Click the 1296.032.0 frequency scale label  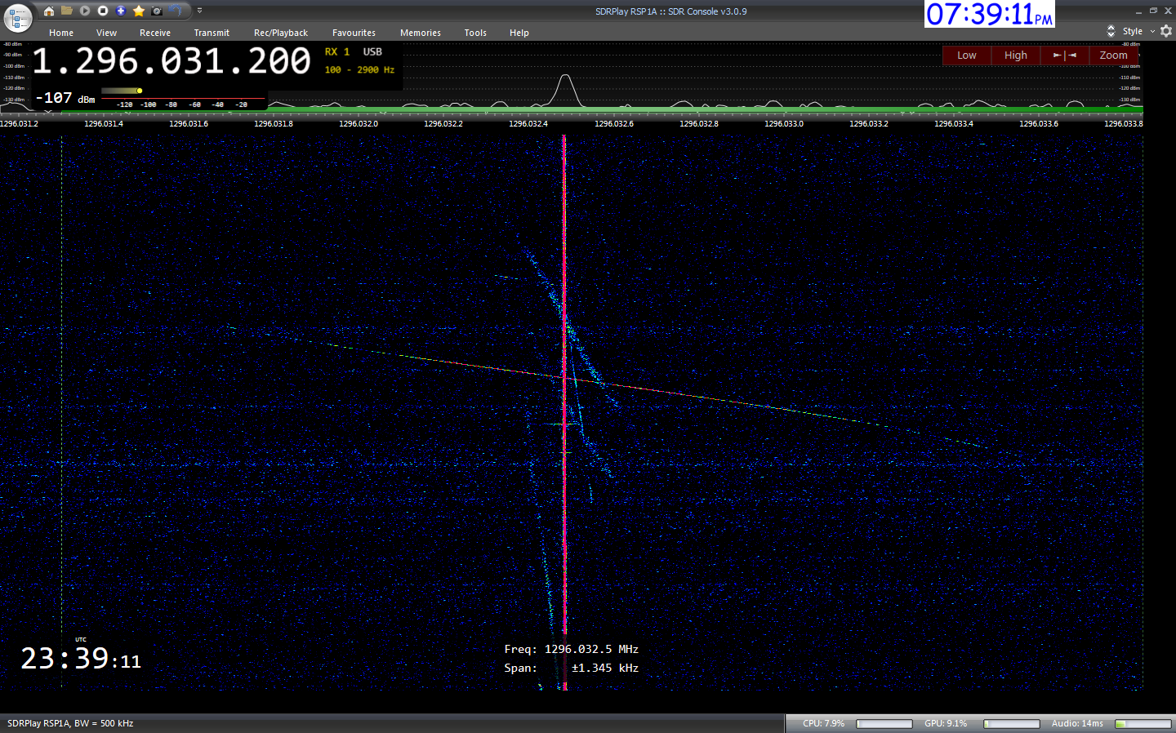click(x=359, y=124)
